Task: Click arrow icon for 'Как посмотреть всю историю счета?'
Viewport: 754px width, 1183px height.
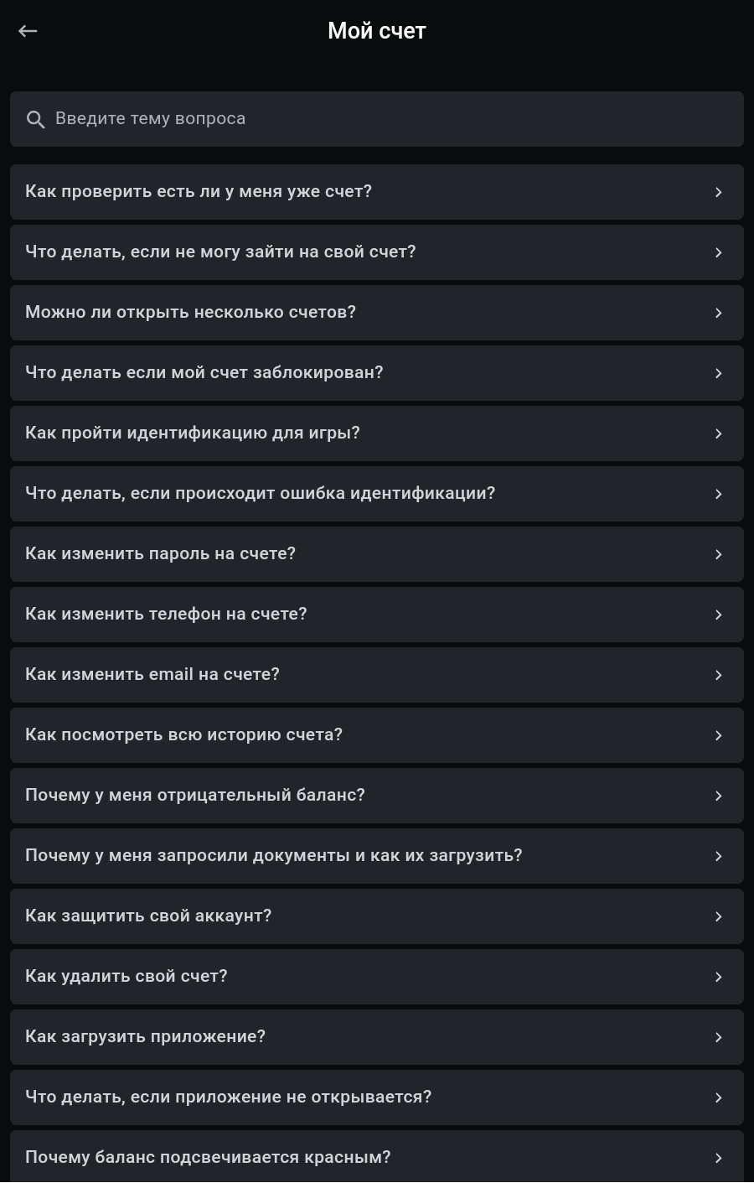Action: pos(718,735)
